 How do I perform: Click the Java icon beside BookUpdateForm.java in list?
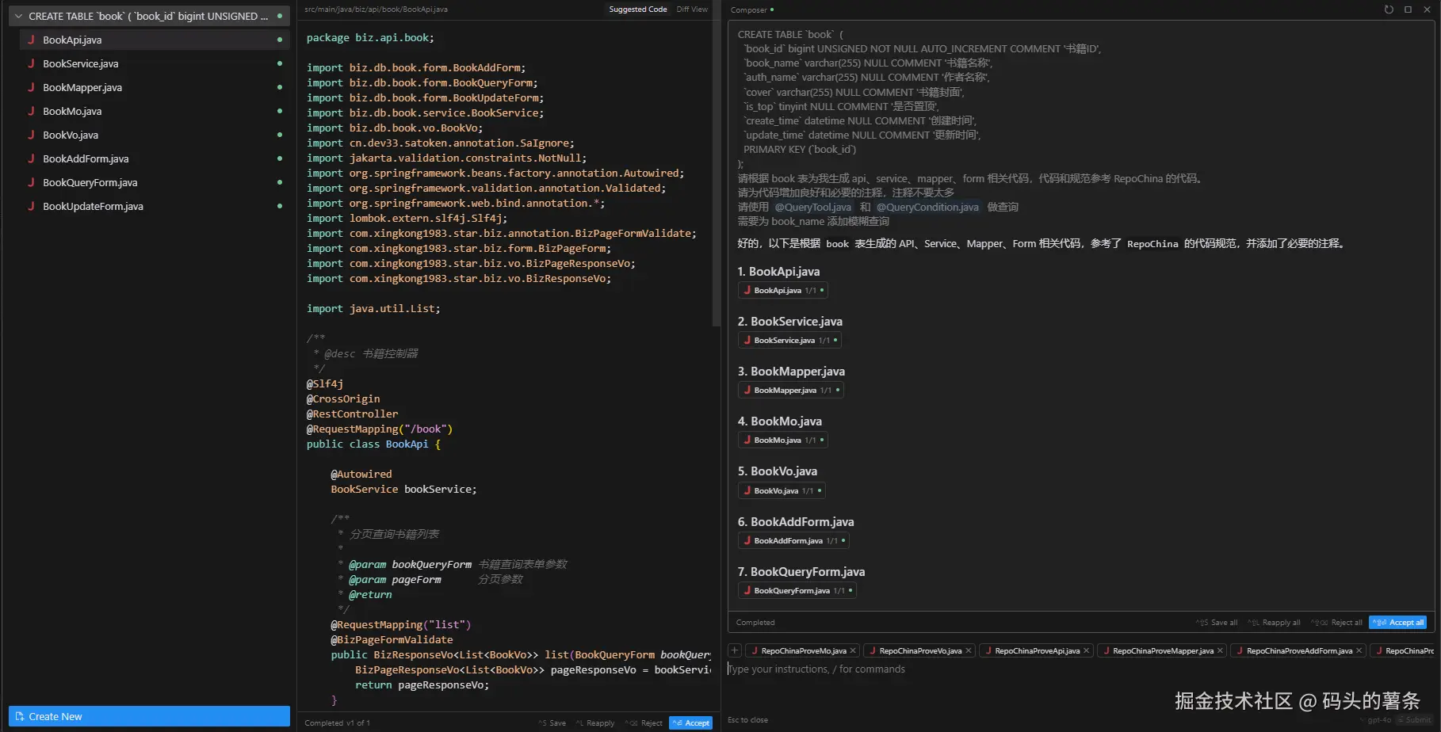[31, 206]
